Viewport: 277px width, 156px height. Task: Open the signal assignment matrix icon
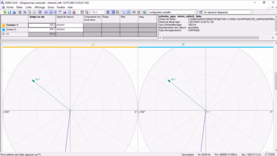[x=40, y=12]
